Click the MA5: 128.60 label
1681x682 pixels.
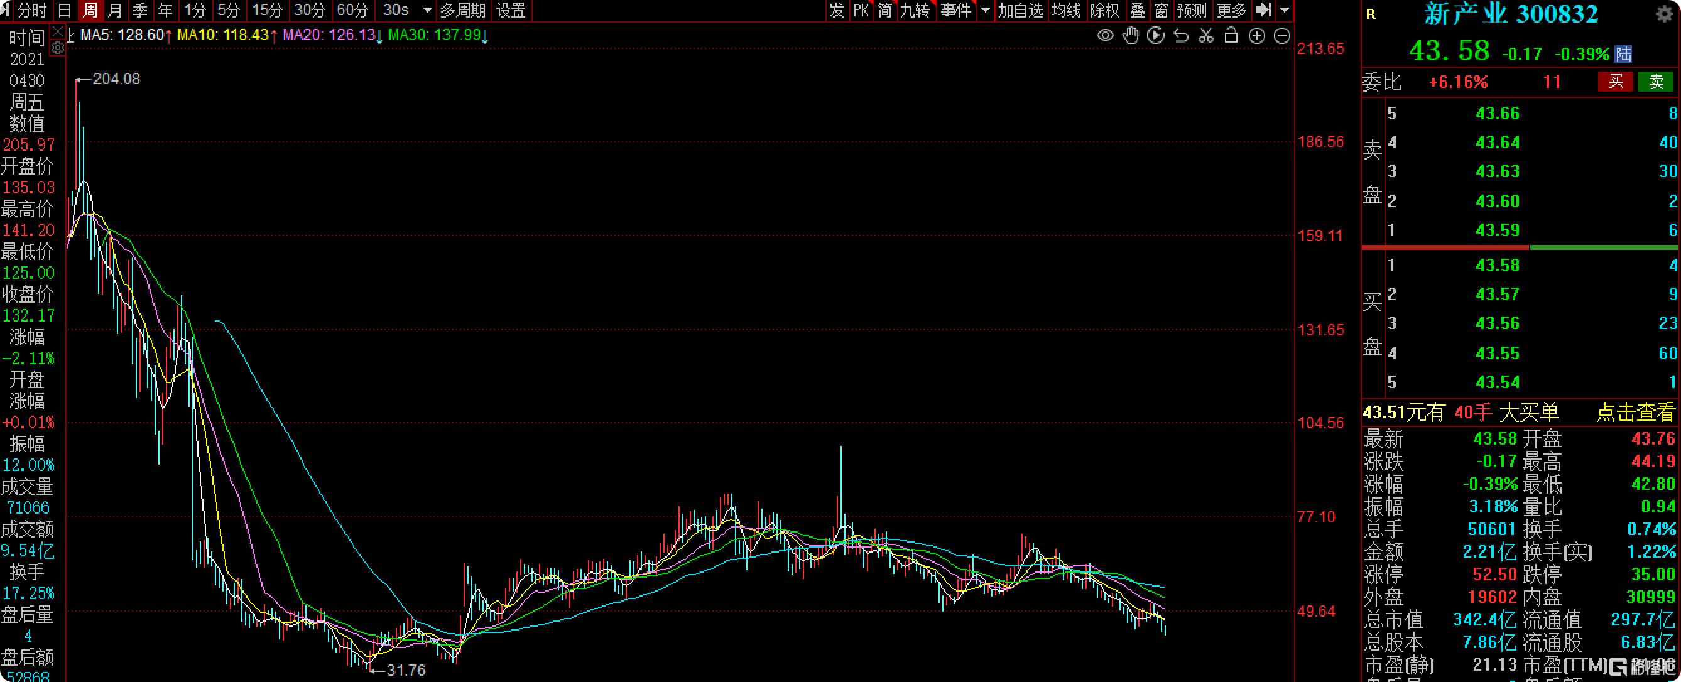click(x=122, y=35)
